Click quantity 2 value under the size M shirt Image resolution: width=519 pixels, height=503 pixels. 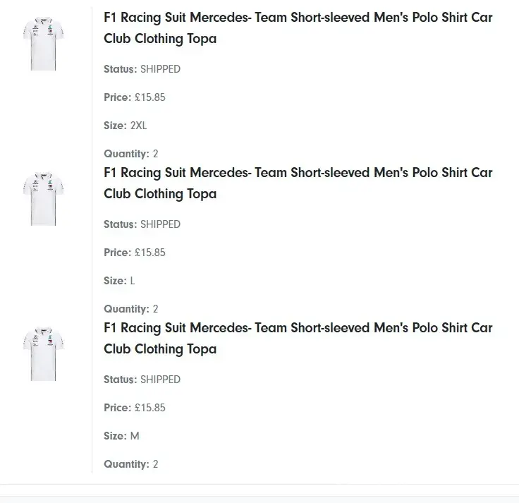[155, 464]
